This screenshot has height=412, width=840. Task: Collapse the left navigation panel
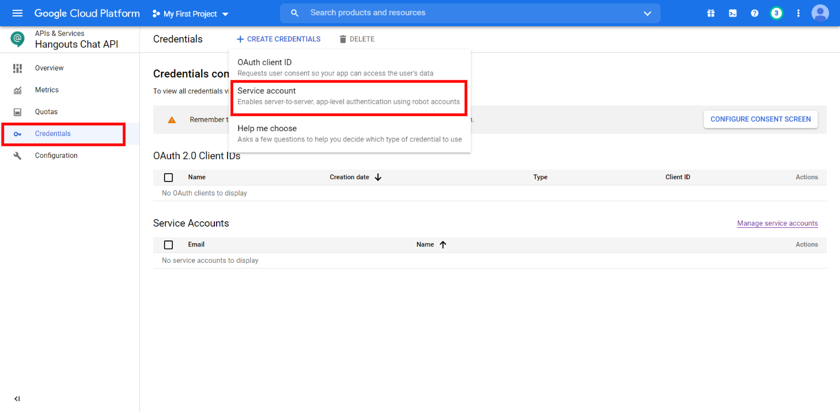point(17,398)
